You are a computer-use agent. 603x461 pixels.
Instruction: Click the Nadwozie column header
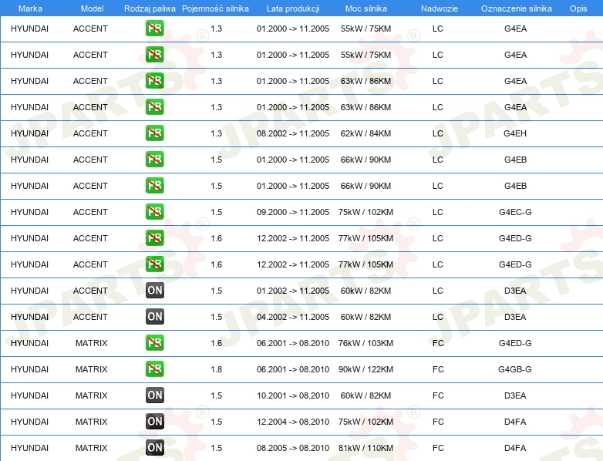tap(440, 8)
